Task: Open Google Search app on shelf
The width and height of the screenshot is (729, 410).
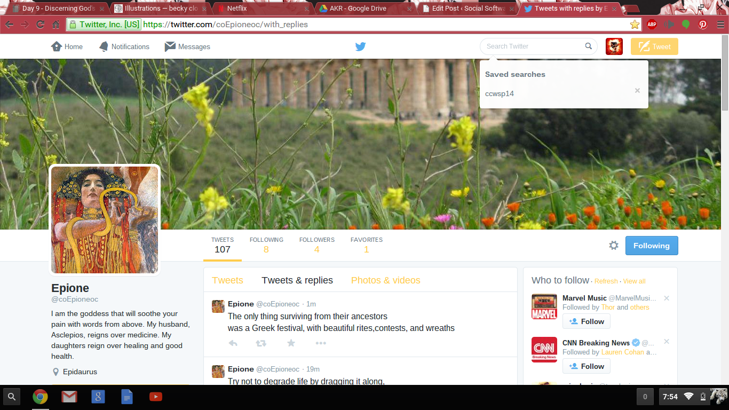Action: click(x=98, y=397)
